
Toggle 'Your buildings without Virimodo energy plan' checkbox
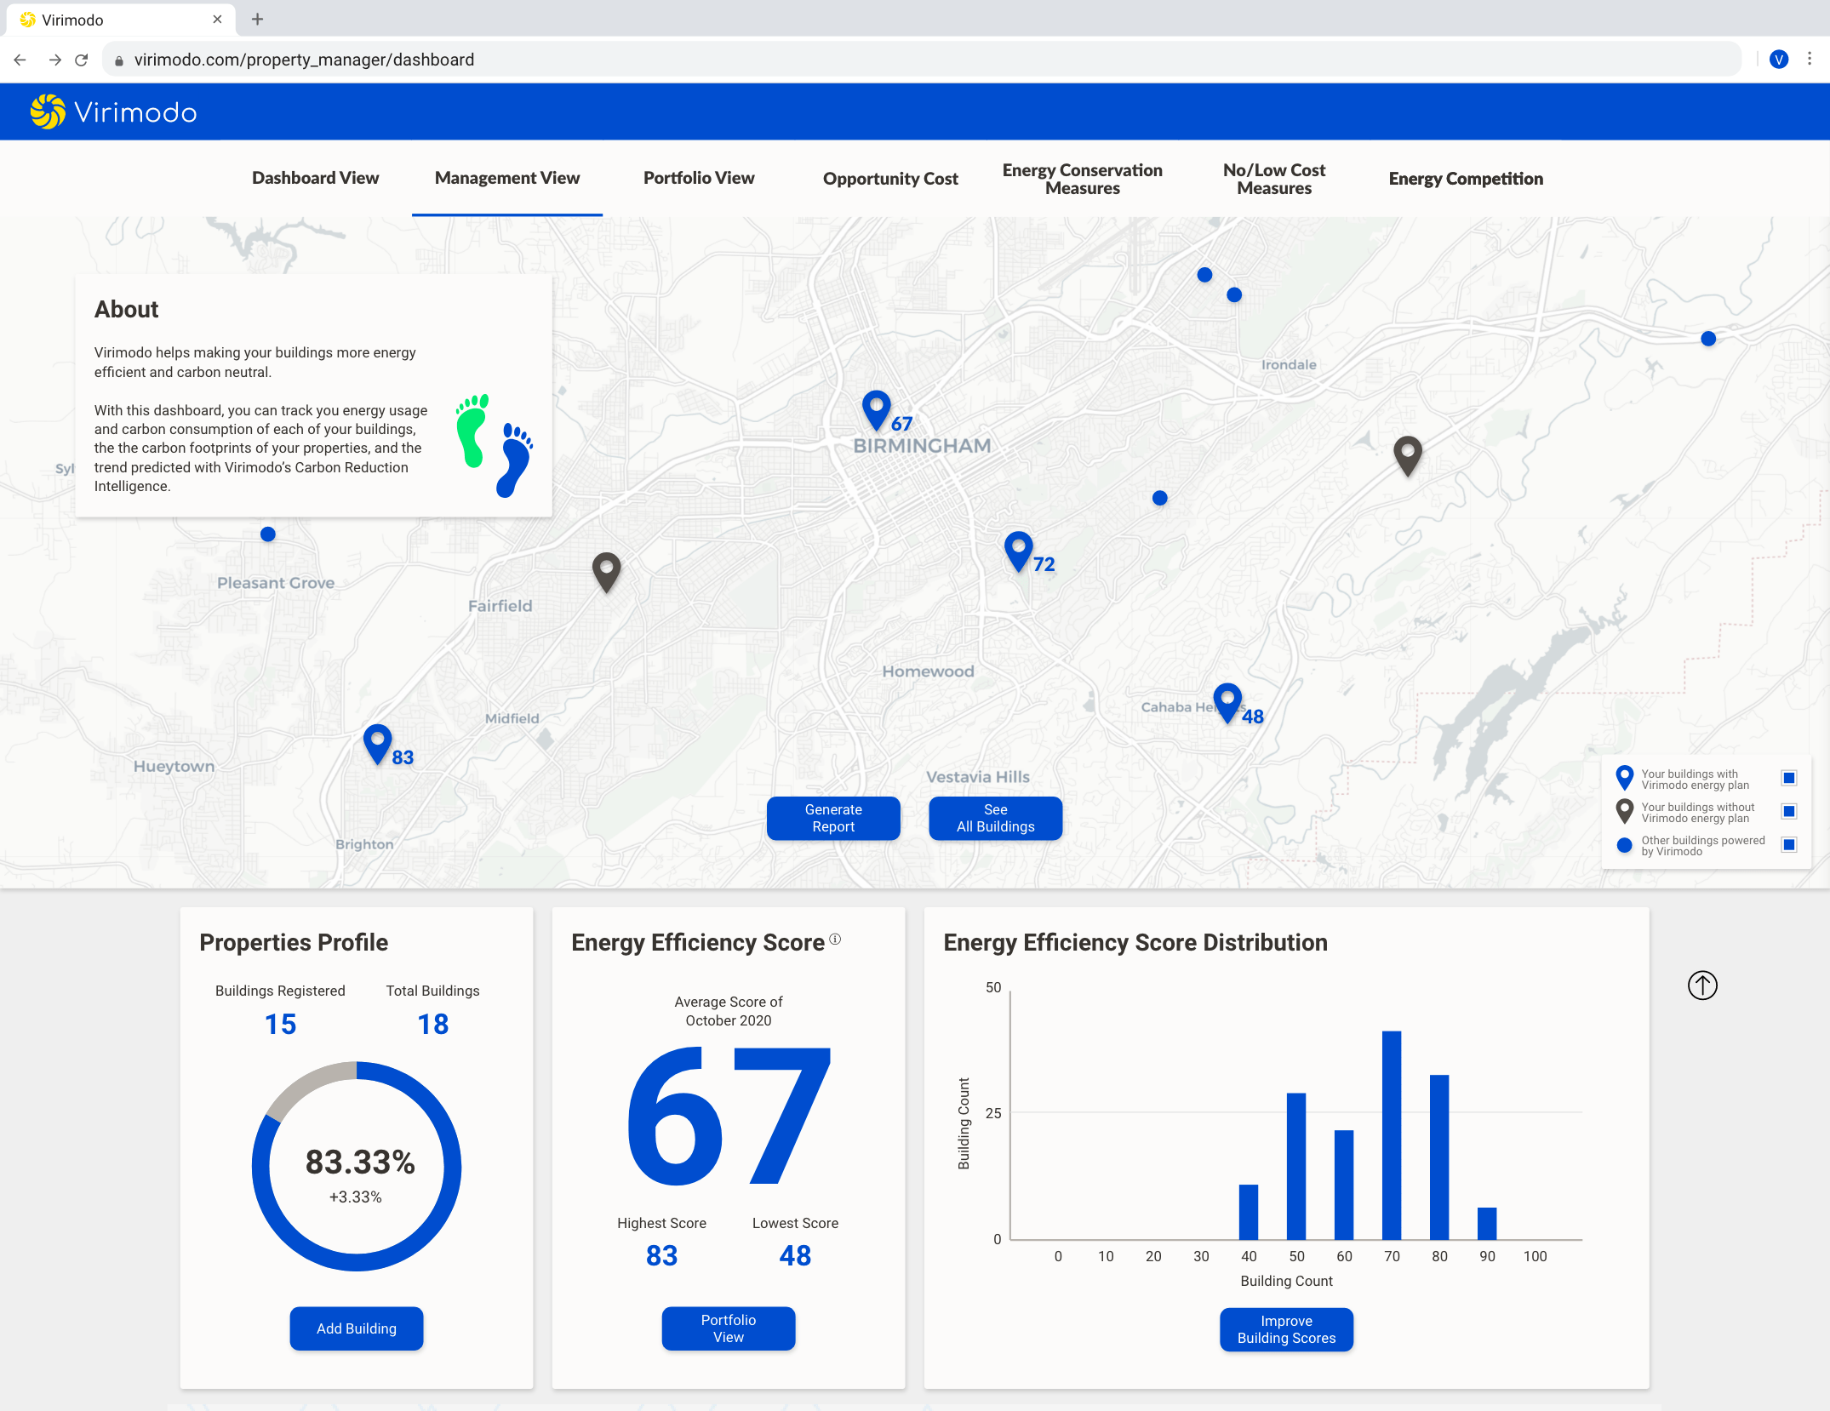[1789, 811]
